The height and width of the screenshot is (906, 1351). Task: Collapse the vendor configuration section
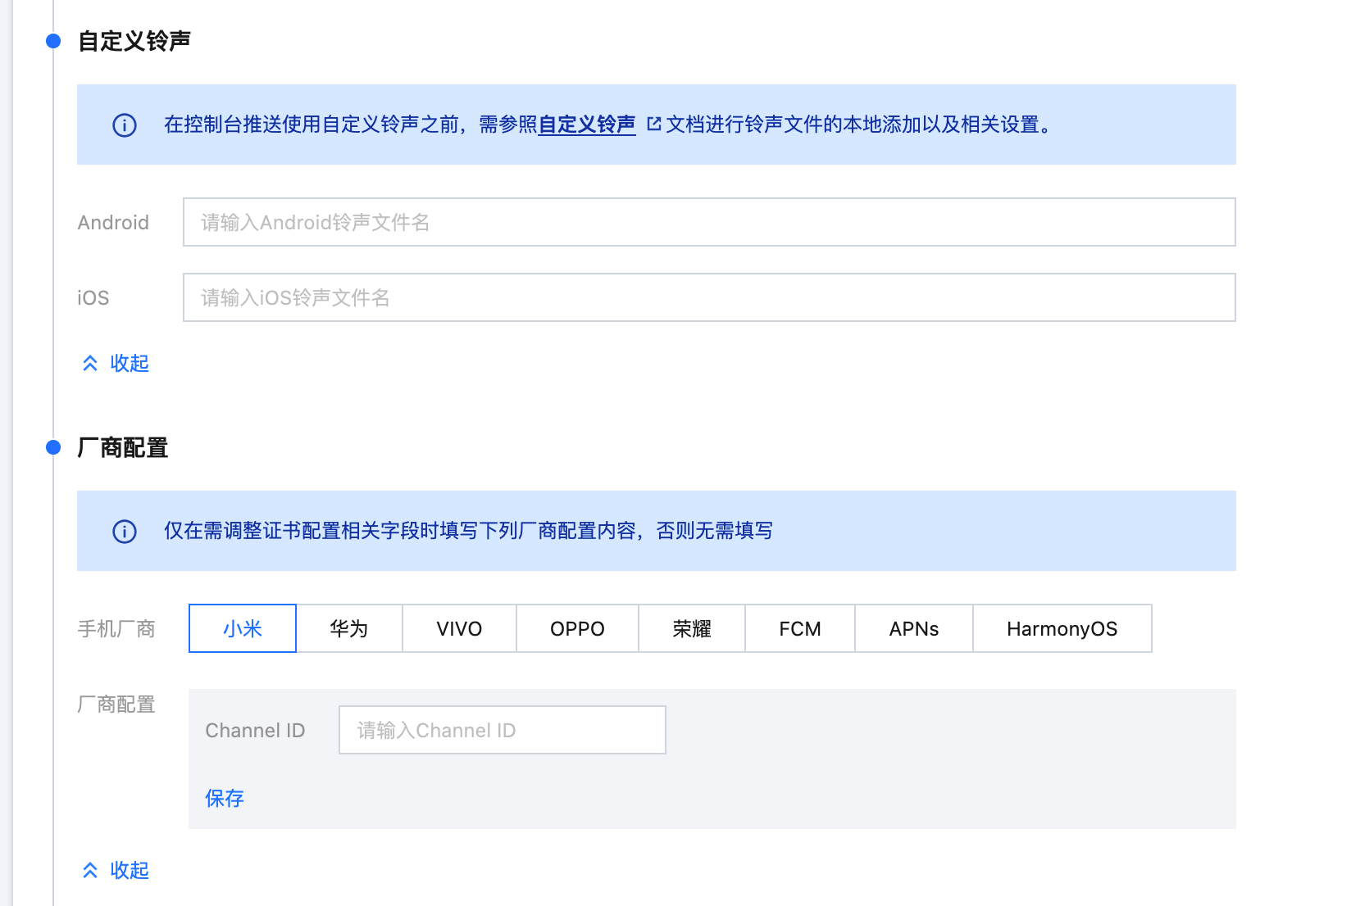coord(116,870)
